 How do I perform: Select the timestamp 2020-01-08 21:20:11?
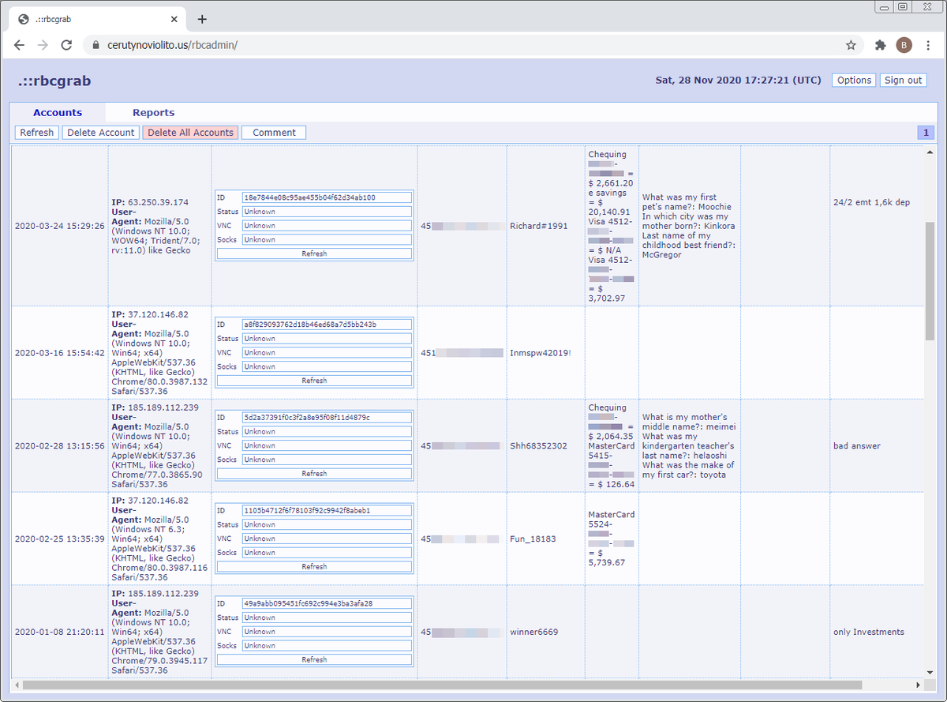[60, 632]
